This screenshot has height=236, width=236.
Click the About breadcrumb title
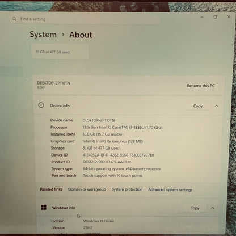click(81, 35)
